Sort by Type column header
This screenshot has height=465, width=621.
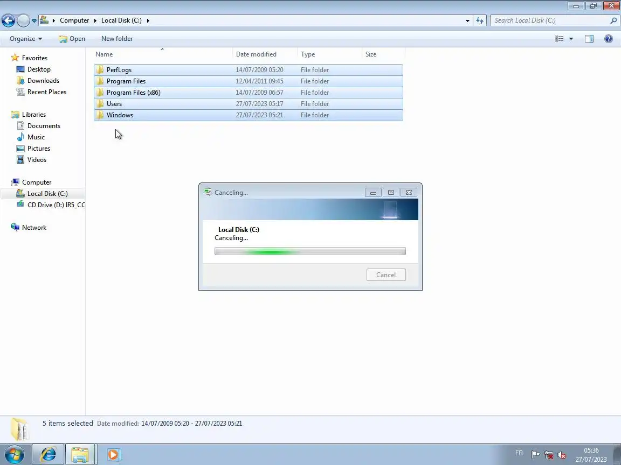tap(329, 54)
